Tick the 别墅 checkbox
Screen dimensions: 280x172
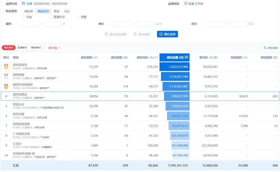[x=78, y=17]
